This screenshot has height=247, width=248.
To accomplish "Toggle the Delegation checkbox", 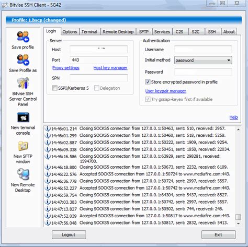I will [96, 88].
